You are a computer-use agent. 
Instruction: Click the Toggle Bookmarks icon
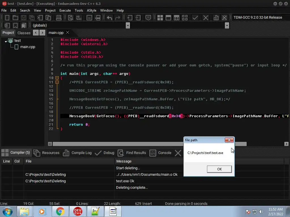pos(16,25)
